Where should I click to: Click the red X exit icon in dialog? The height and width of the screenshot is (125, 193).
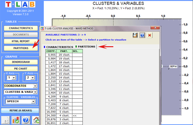(x=150, y=35)
